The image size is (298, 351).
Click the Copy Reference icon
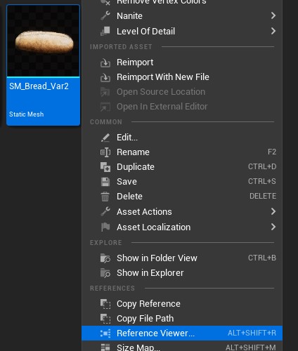coord(105,304)
